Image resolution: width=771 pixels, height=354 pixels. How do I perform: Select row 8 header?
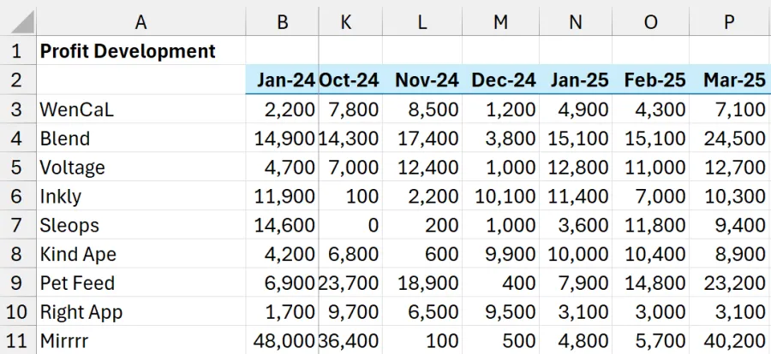pyautogui.click(x=18, y=253)
